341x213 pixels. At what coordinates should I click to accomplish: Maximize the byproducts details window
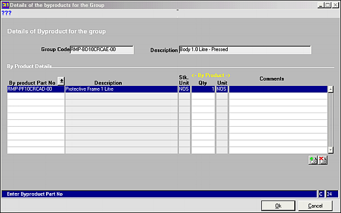coord(328,5)
